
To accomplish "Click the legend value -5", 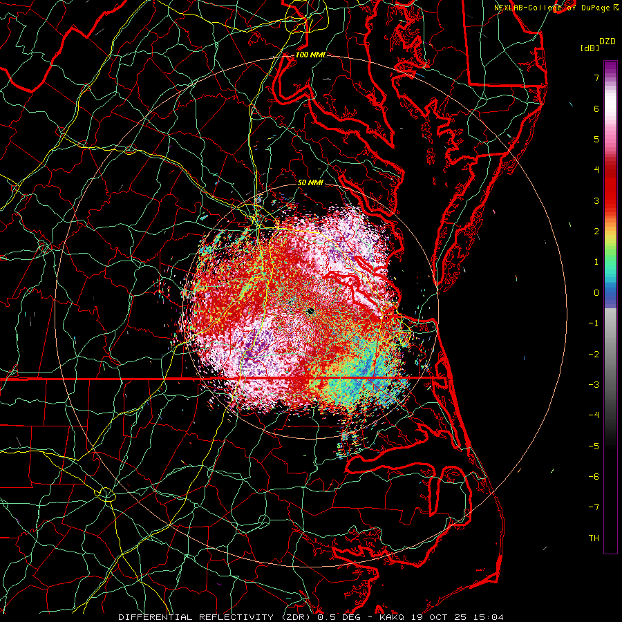I will (594, 446).
